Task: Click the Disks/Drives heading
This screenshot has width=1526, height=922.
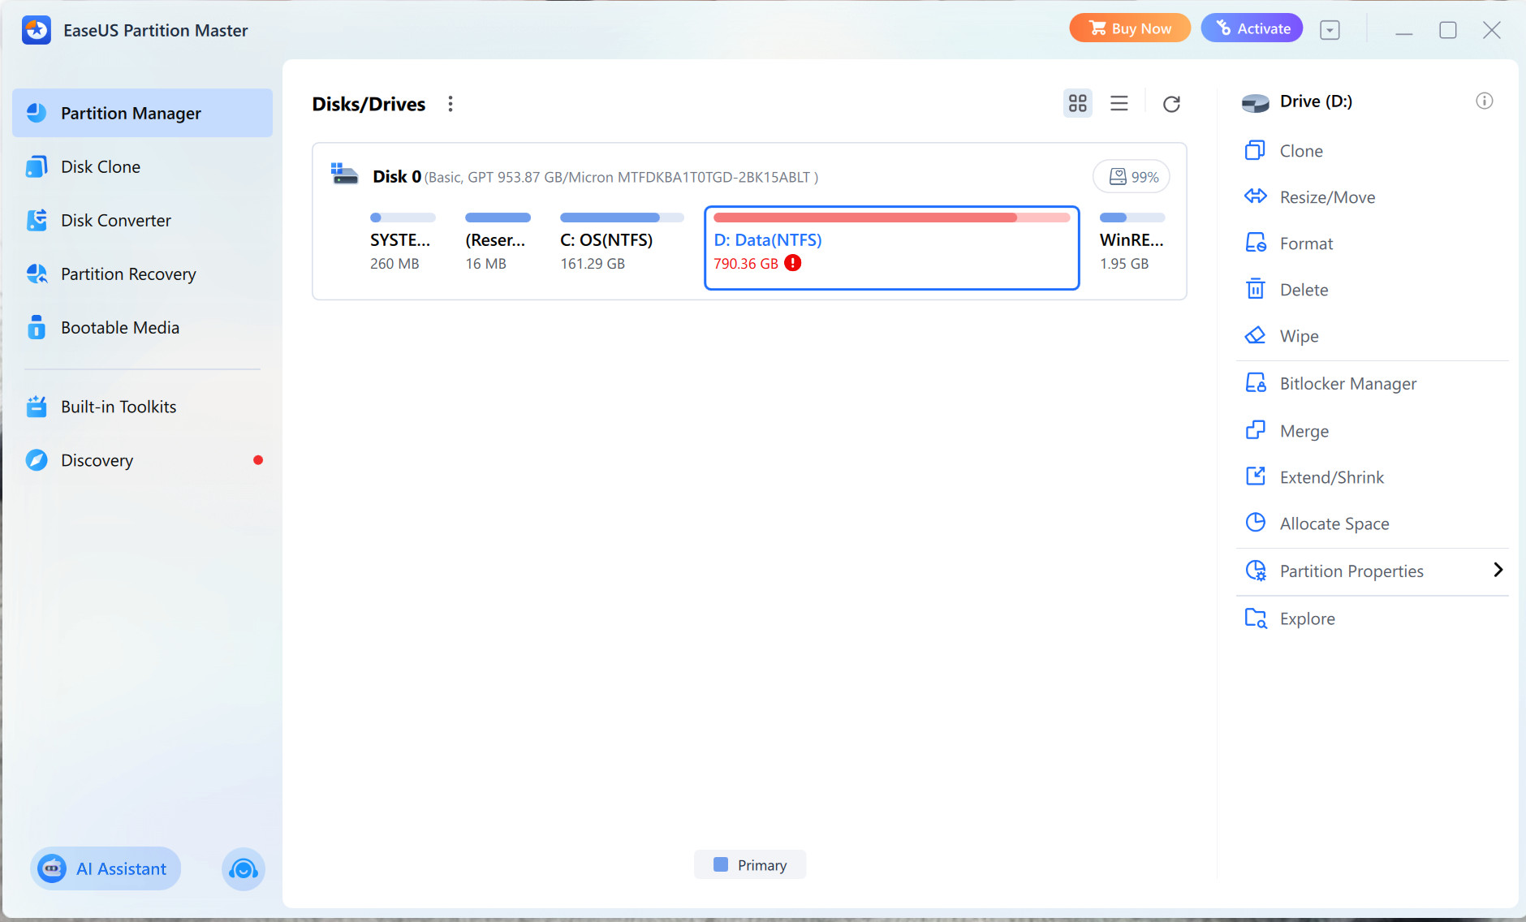Action: (369, 104)
